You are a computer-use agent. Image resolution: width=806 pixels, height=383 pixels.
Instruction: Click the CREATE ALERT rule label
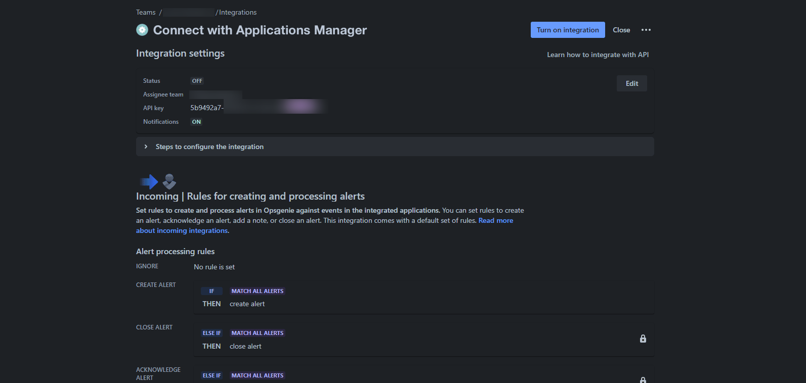(x=156, y=285)
